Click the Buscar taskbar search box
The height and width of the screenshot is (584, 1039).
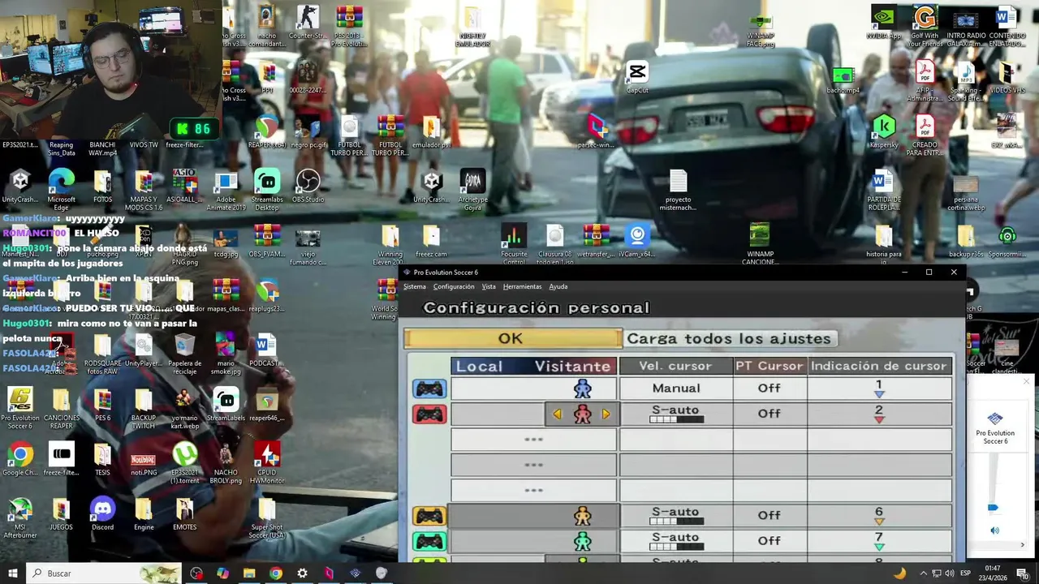(x=103, y=573)
